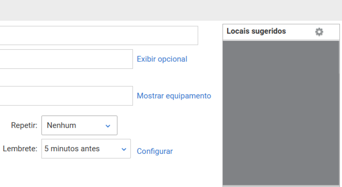Open the Repetir dropdown showing Nenhum
This screenshot has width=342, height=187.
coord(79,125)
